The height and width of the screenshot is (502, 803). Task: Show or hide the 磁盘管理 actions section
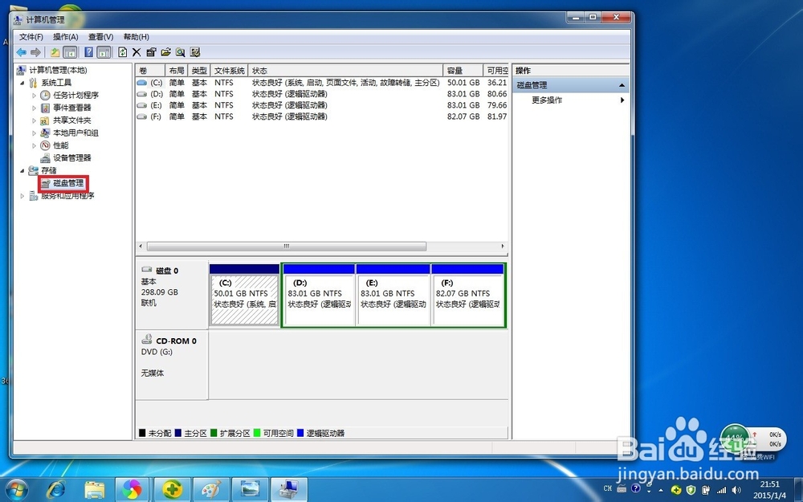[621, 84]
